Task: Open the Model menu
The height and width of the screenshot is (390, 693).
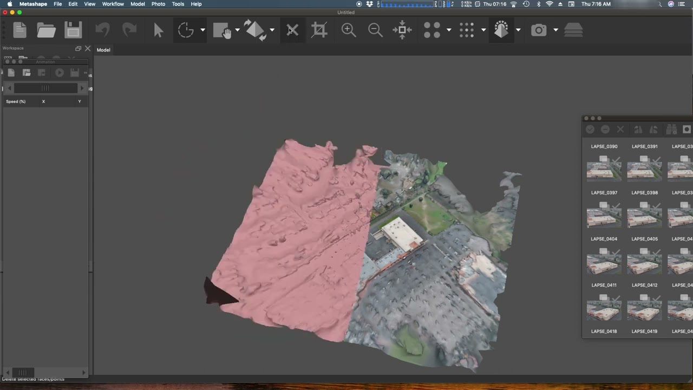Action: click(x=138, y=4)
